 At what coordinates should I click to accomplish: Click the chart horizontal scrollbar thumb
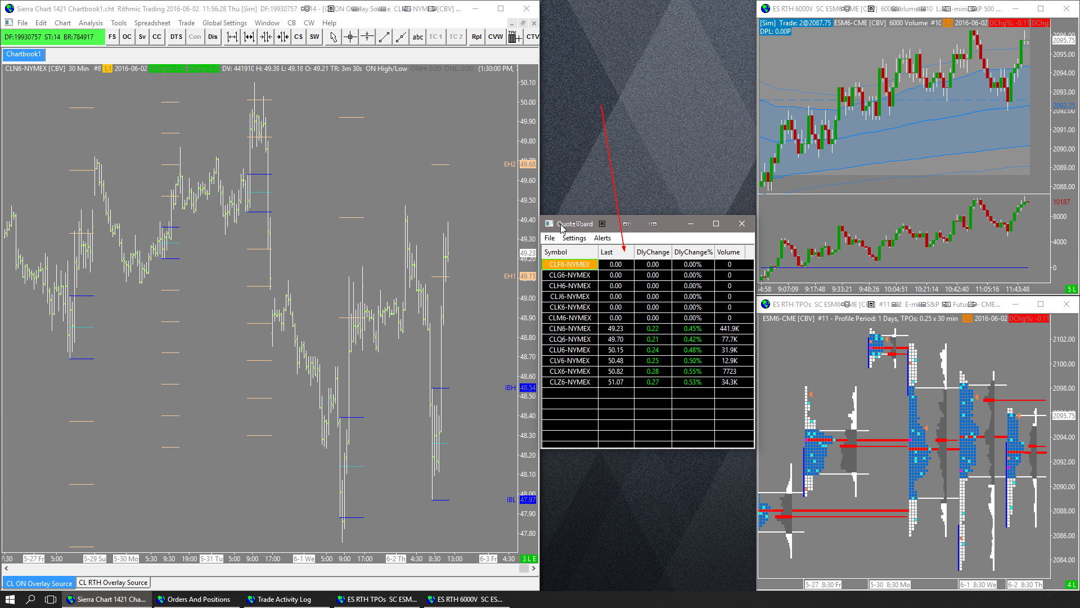[523, 569]
